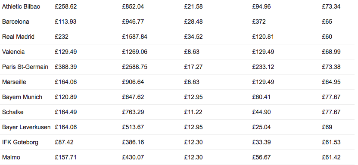The width and height of the screenshot is (358, 165).
Task: Select the Valencia team name
Action: pyautogui.click(x=13, y=52)
